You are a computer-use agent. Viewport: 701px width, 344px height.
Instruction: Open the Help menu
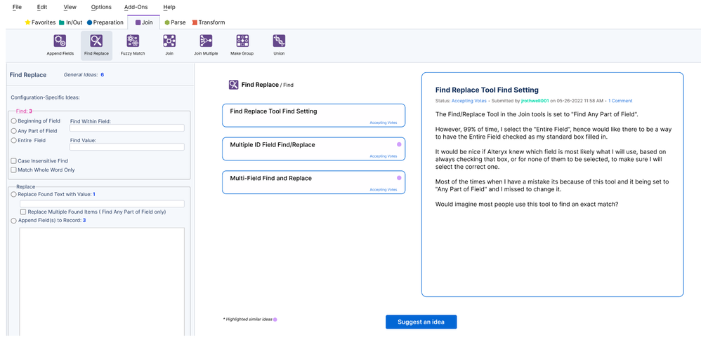[169, 7]
